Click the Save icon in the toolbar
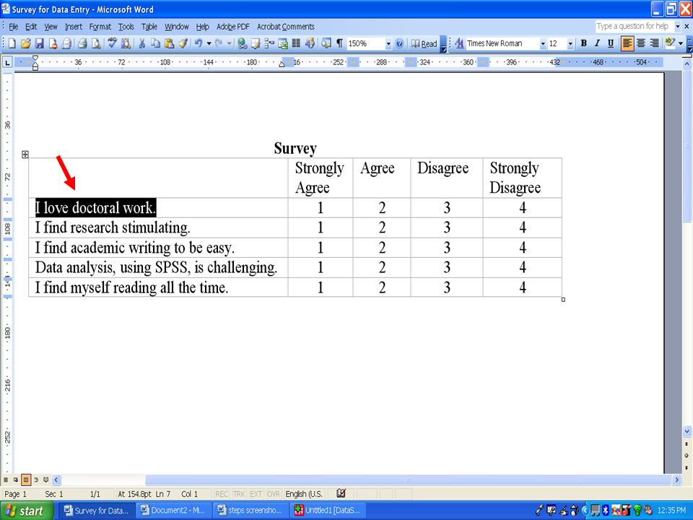This screenshot has width=693, height=520. (x=40, y=44)
